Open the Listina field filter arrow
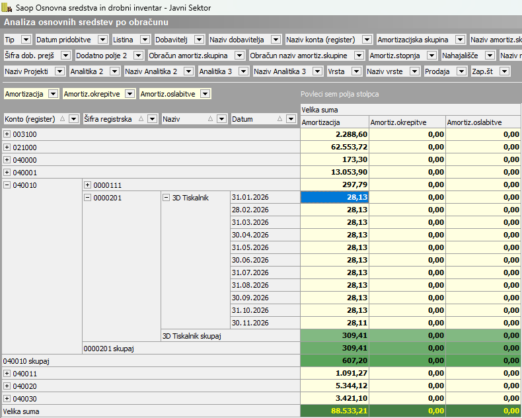522x418 pixels. (144, 40)
